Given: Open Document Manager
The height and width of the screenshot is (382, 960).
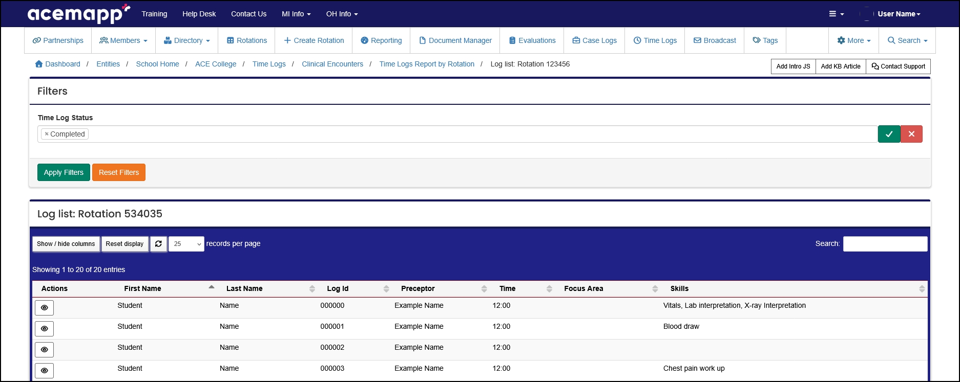Looking at the screenshot, I should click(455, 40).
